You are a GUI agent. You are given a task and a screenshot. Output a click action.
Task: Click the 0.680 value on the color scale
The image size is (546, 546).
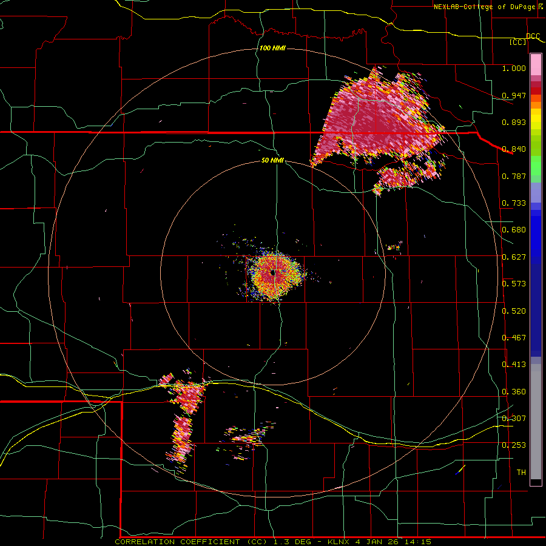514,230
